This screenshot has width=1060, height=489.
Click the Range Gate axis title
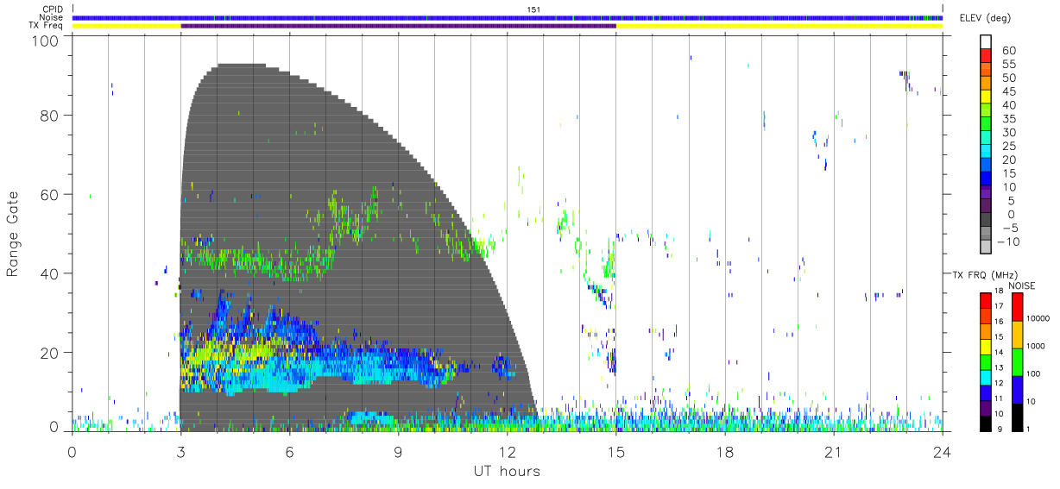point(13,234)
